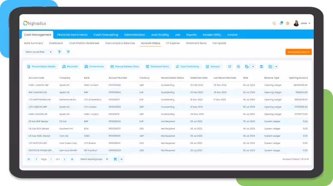
Task: Go to the first page
Action: (x=29, y=159)
